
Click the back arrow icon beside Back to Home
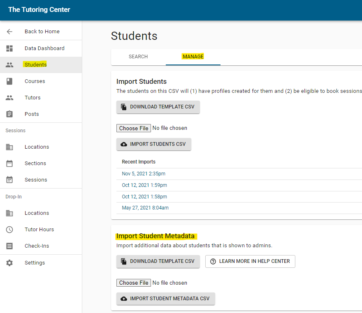pos(9,32)
